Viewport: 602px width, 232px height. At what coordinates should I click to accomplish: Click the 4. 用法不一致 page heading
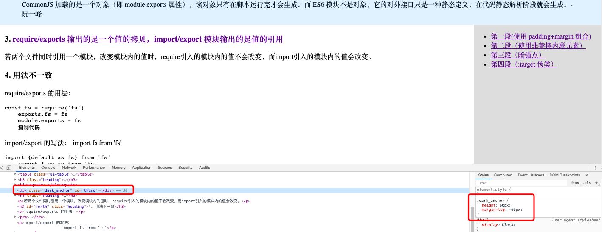(x=28, y=75)
